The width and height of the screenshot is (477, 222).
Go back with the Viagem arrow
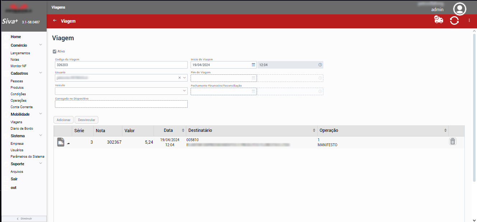(55, 20)
